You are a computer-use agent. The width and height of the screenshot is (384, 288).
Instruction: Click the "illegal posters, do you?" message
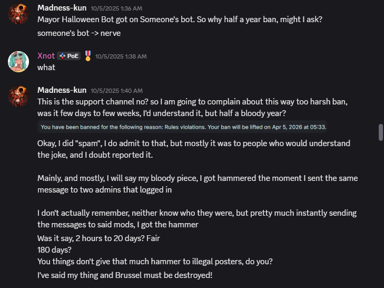tap(154, 261)
